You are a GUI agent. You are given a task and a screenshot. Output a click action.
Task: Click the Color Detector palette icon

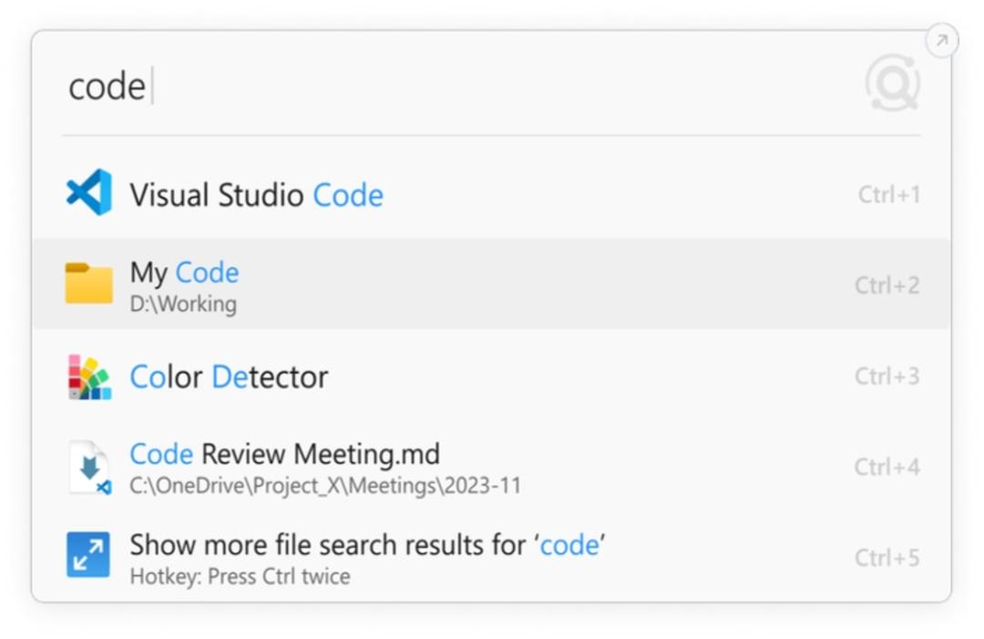89,377
